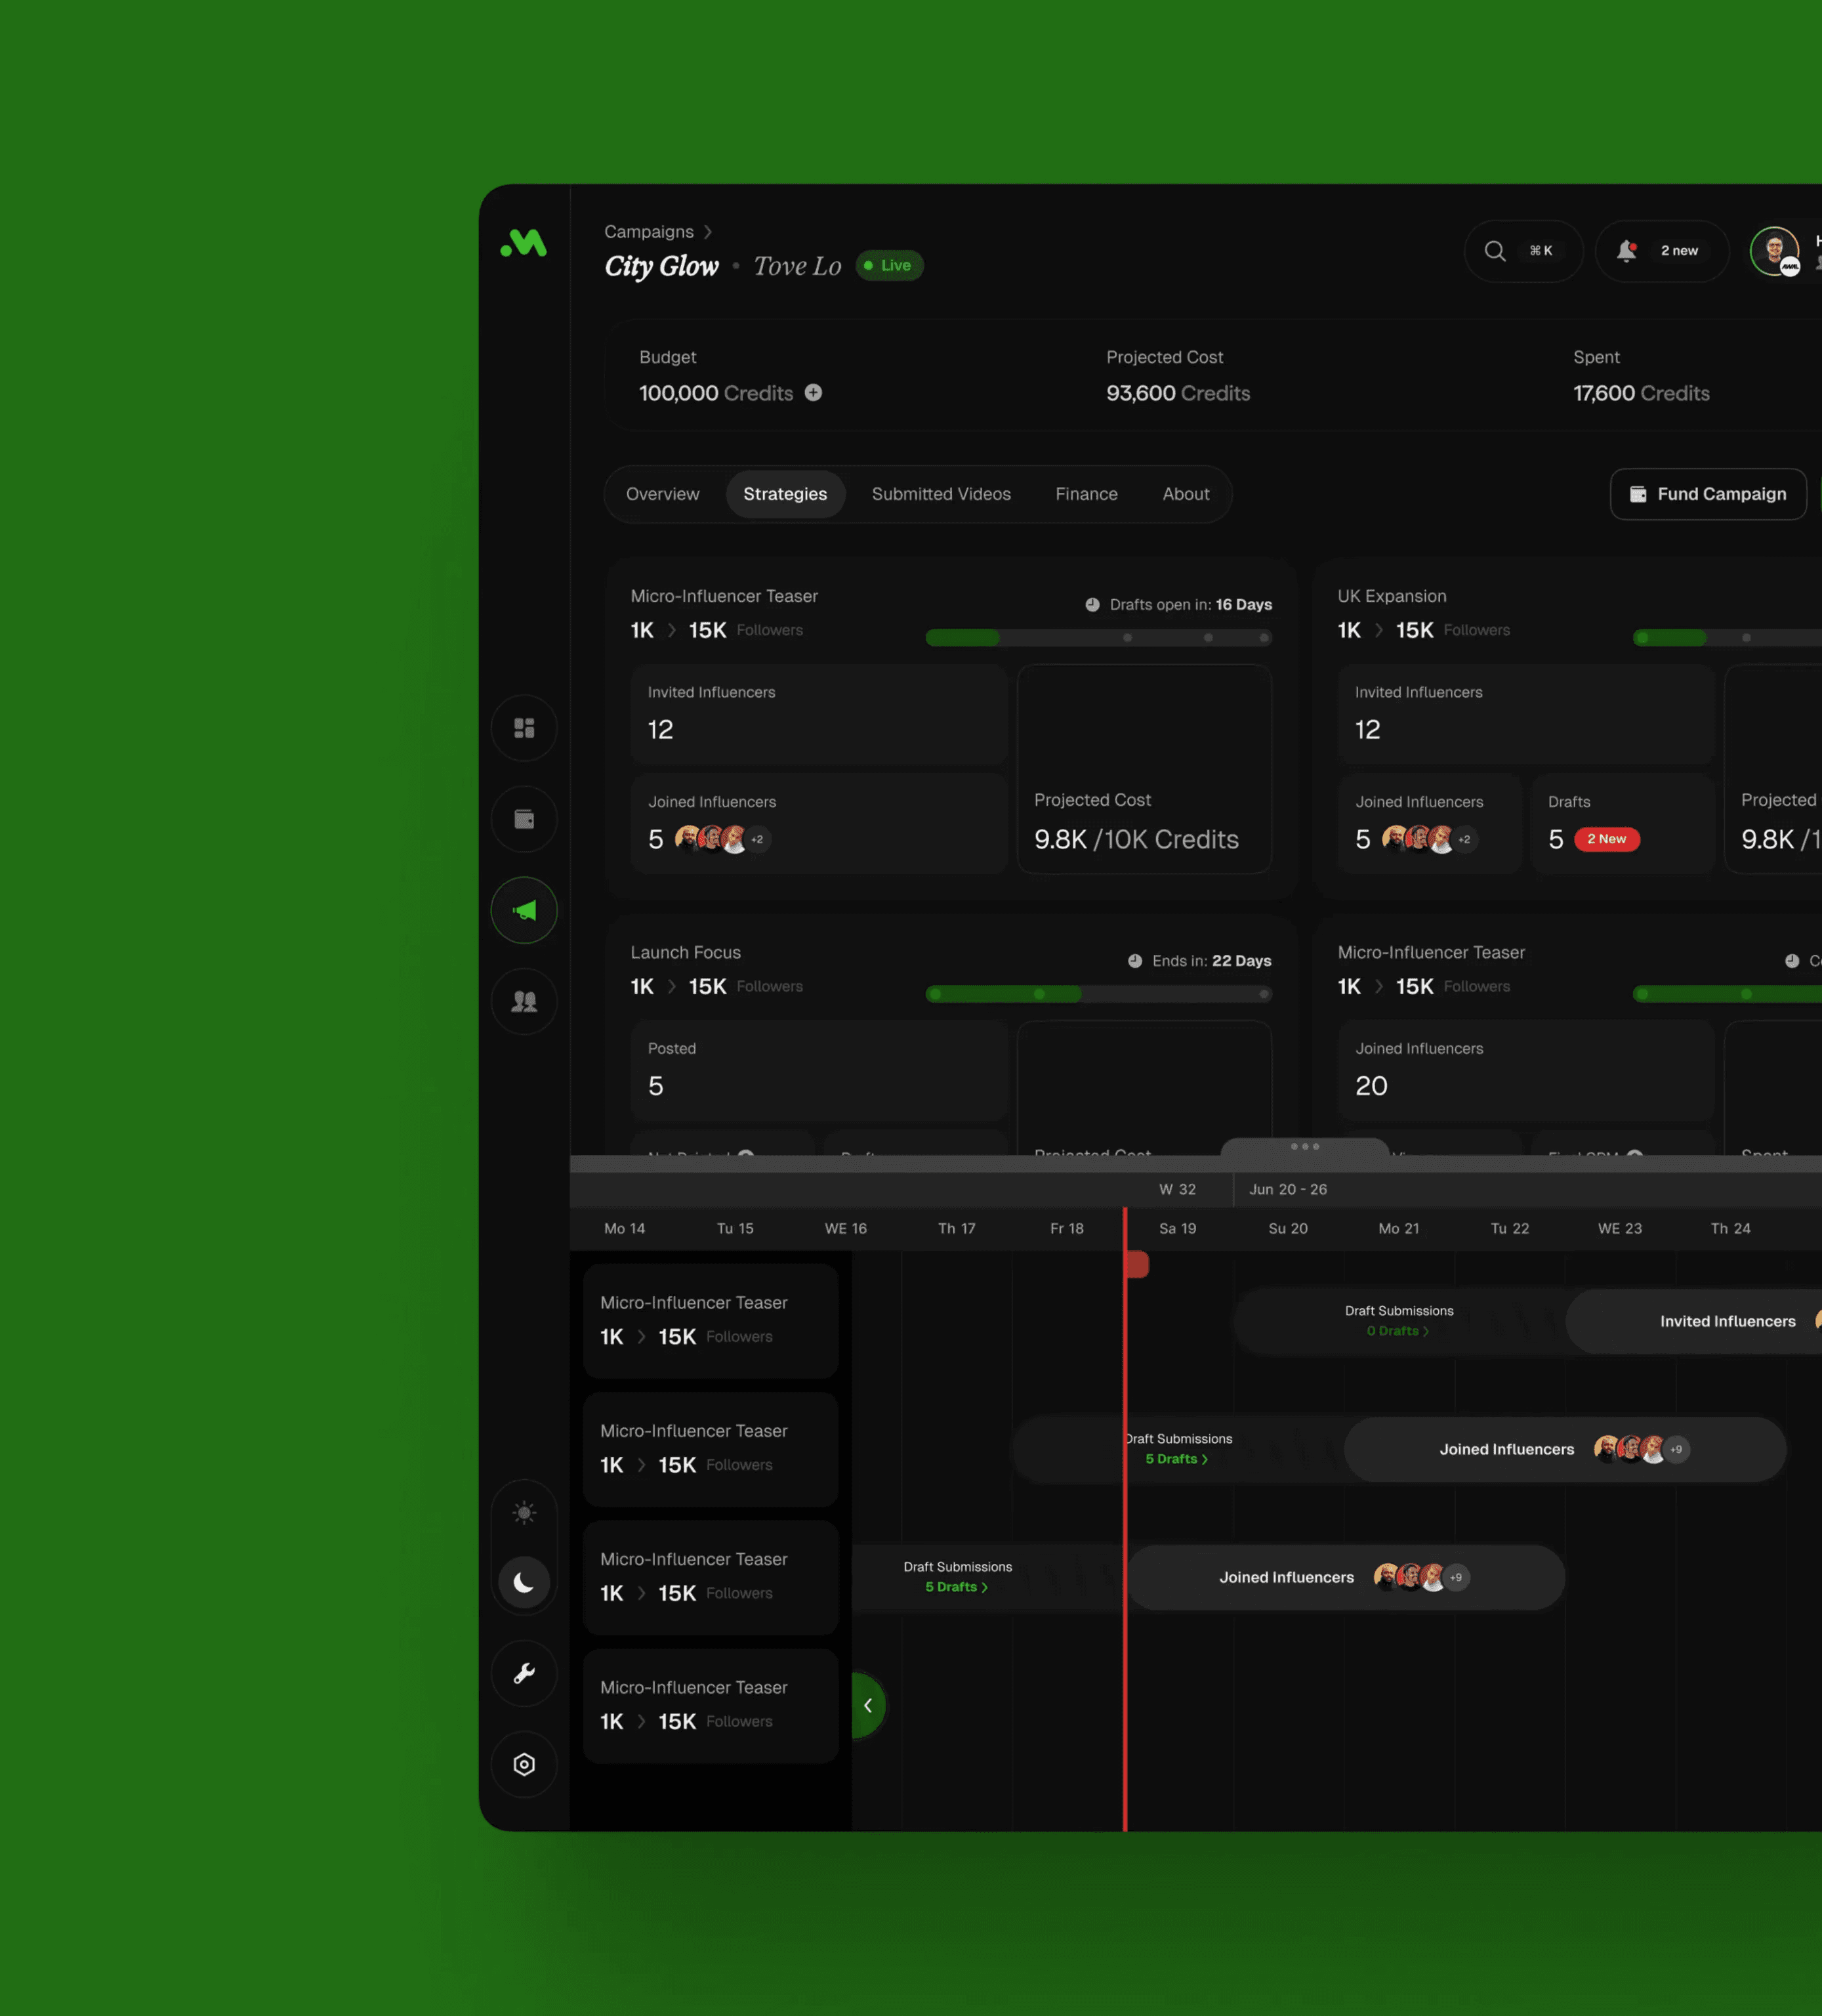Image resolution: width=1822 pixels, height=2016 pixels.
Task: Click the Launch Focus progress bar
Action: [1098, 994]
